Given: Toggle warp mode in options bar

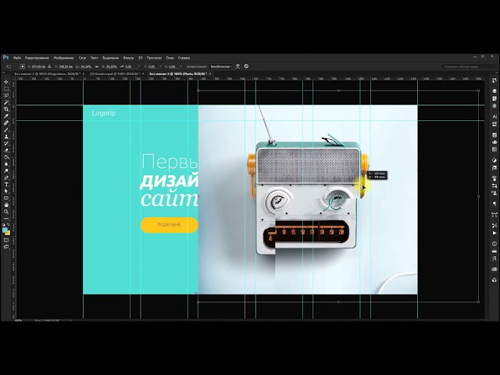Looking at the screenshot, I should 237,66.
